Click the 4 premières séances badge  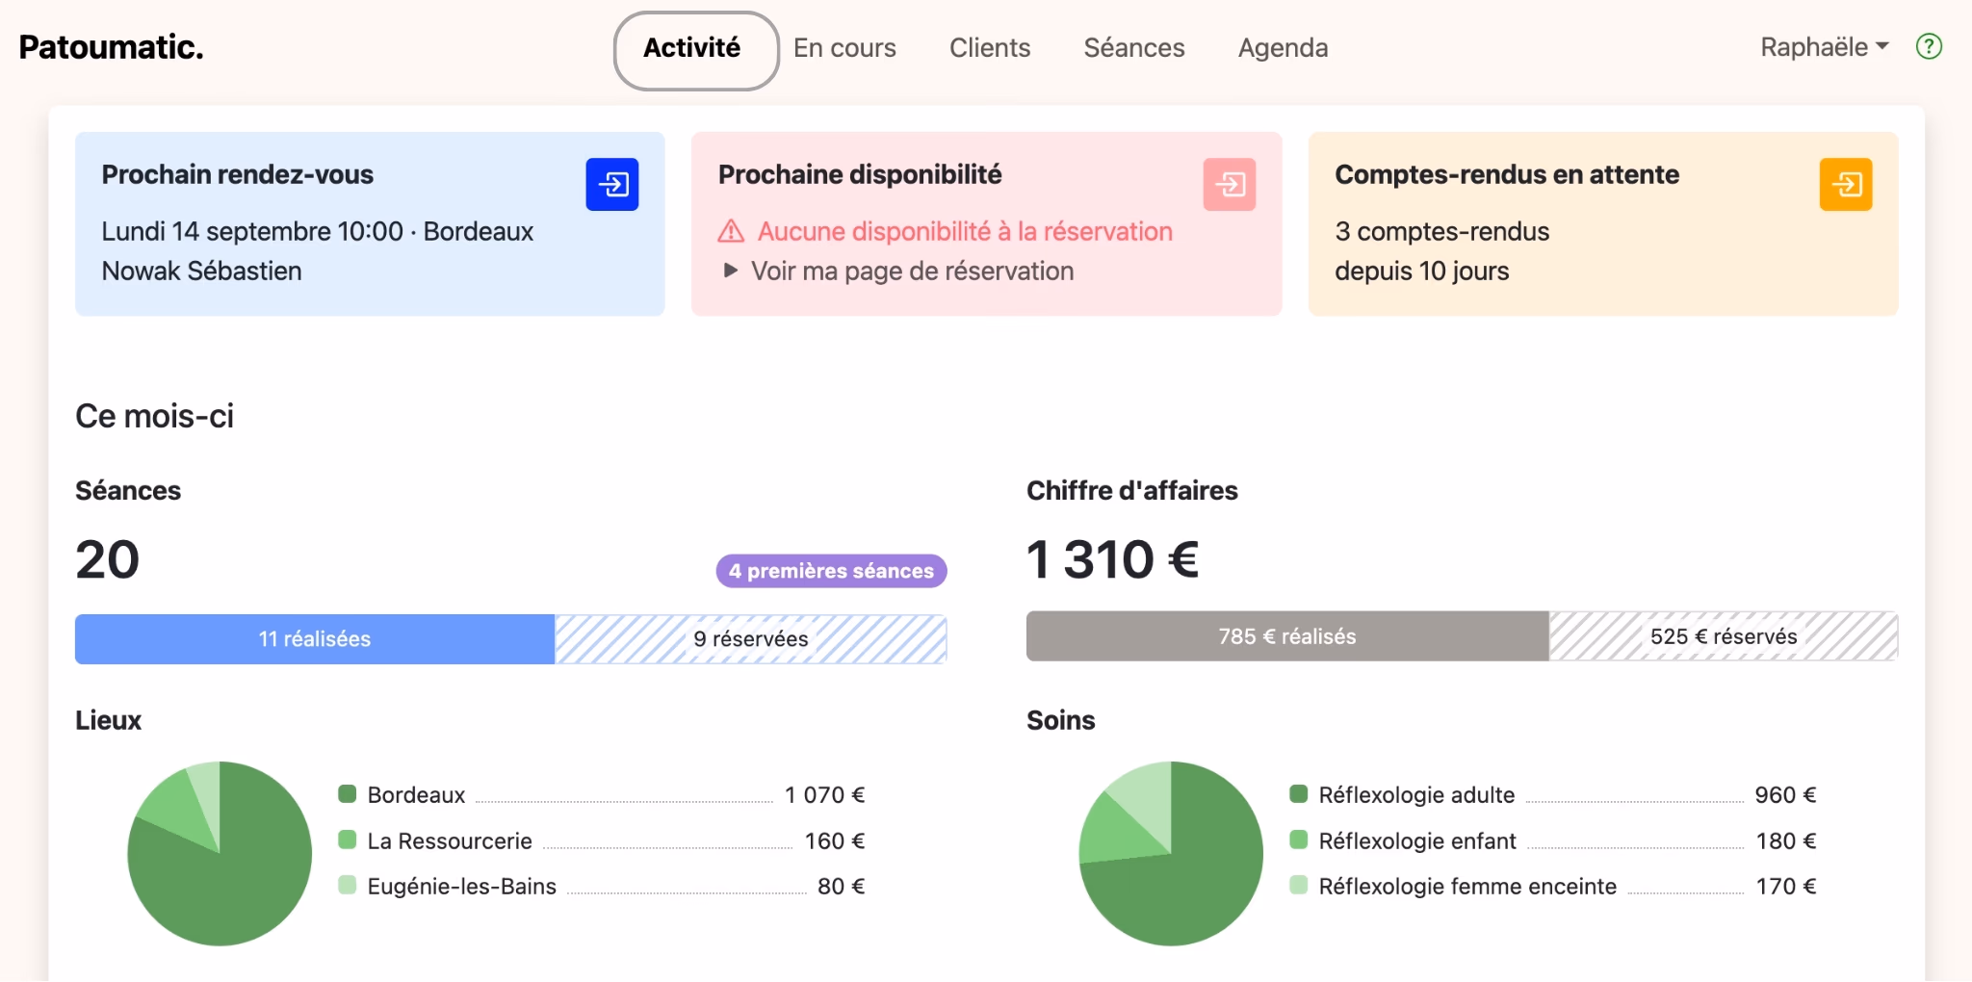(x=831, y=571)
